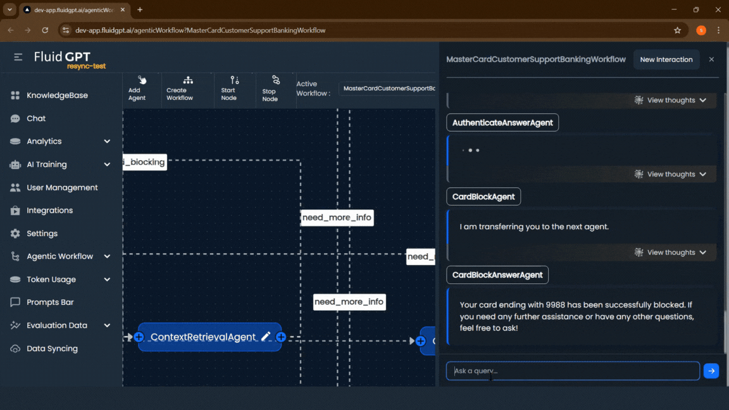Click right plus connector on ContextRetrievalAgent
The width and height of the screenshot is (729, 410).
[281, 337]
